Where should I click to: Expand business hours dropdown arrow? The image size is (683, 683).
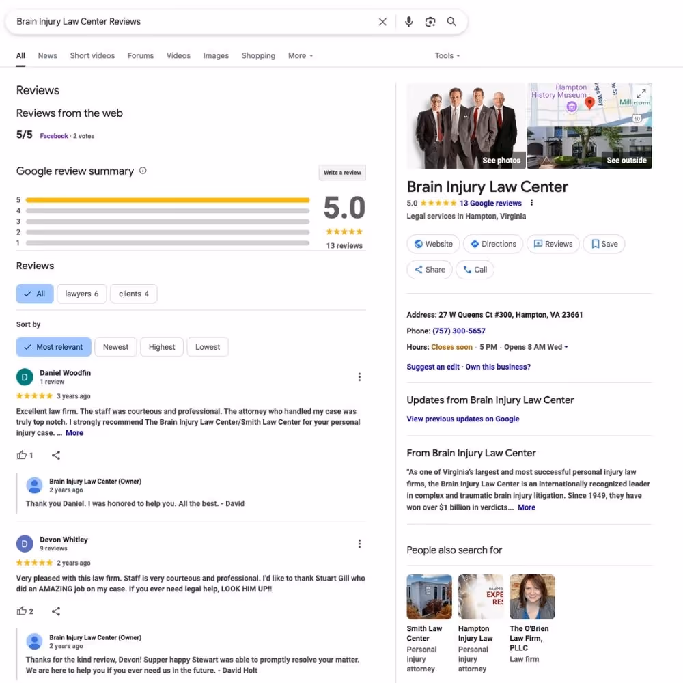[x=566, y=347]
